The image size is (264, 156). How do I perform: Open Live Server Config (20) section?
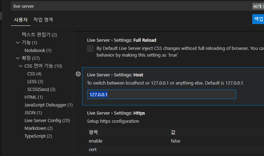pos(47,121)
